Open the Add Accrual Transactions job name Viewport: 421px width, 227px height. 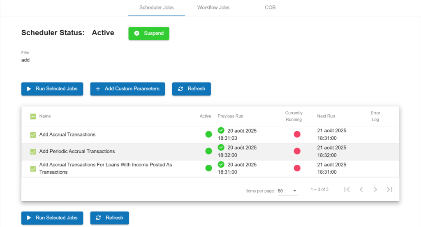coord(67,135)
